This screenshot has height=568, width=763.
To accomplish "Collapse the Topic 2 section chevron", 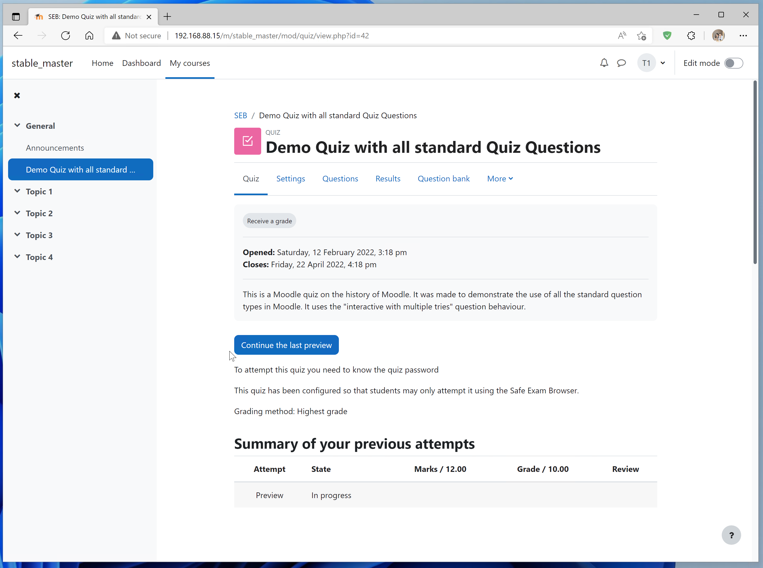I will pos(17,213).
